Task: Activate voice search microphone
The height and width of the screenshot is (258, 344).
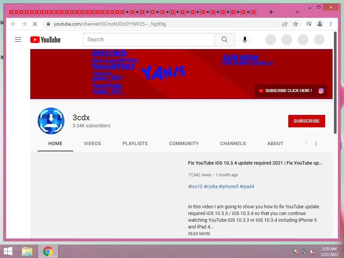Action: point(245,40)
